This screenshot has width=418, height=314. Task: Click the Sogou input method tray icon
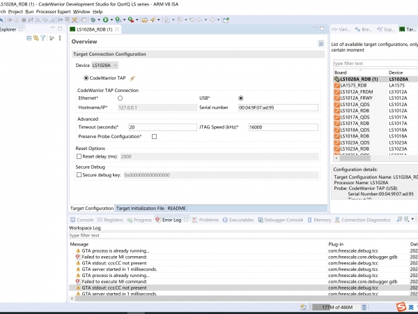click(402, 307)
